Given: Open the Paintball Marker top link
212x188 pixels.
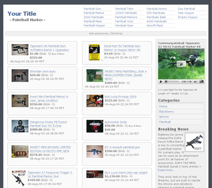Looking at the screenshot, I should (94, 13).
